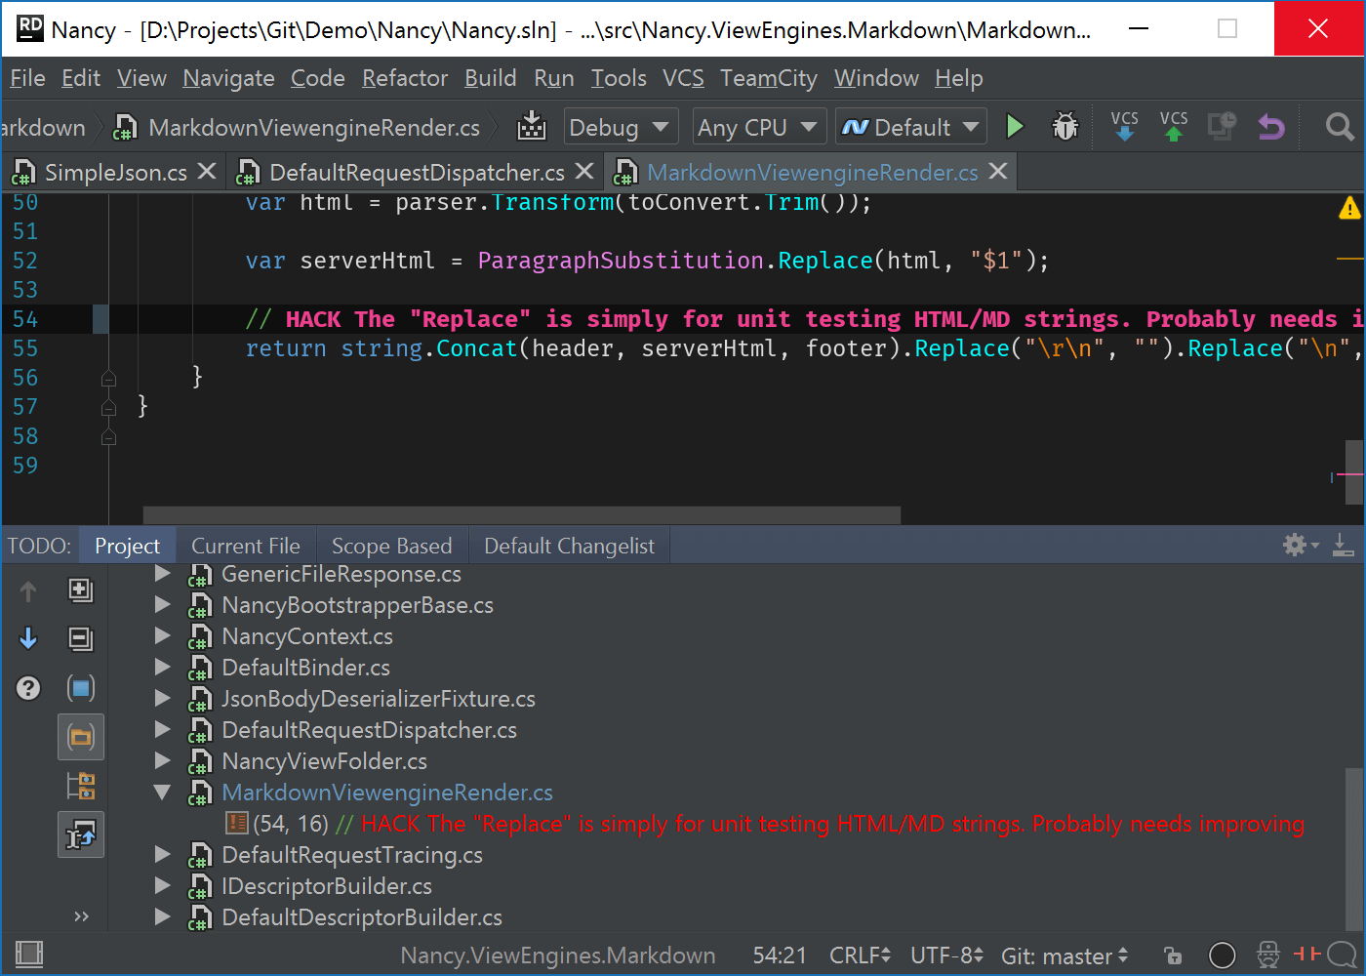Click caret position 54:21 in status bar
Viewport: 1366px width, 976px height.
(780, 956)
